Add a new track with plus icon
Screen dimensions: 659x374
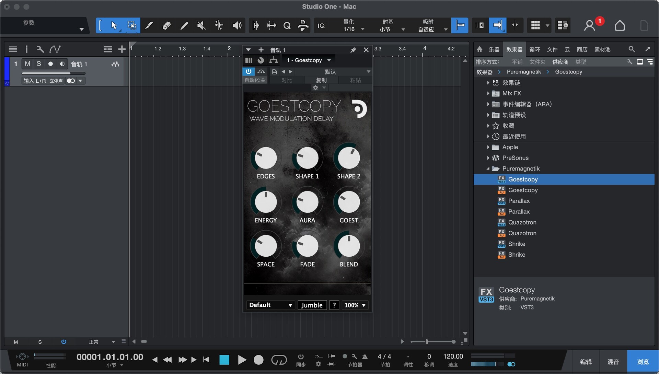(x=122, y=49)
